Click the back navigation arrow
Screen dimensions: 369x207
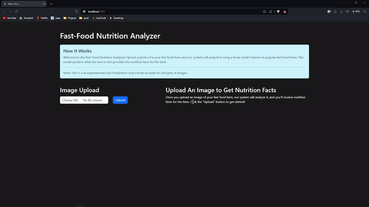pyautogui.click(x=4, y=11)
